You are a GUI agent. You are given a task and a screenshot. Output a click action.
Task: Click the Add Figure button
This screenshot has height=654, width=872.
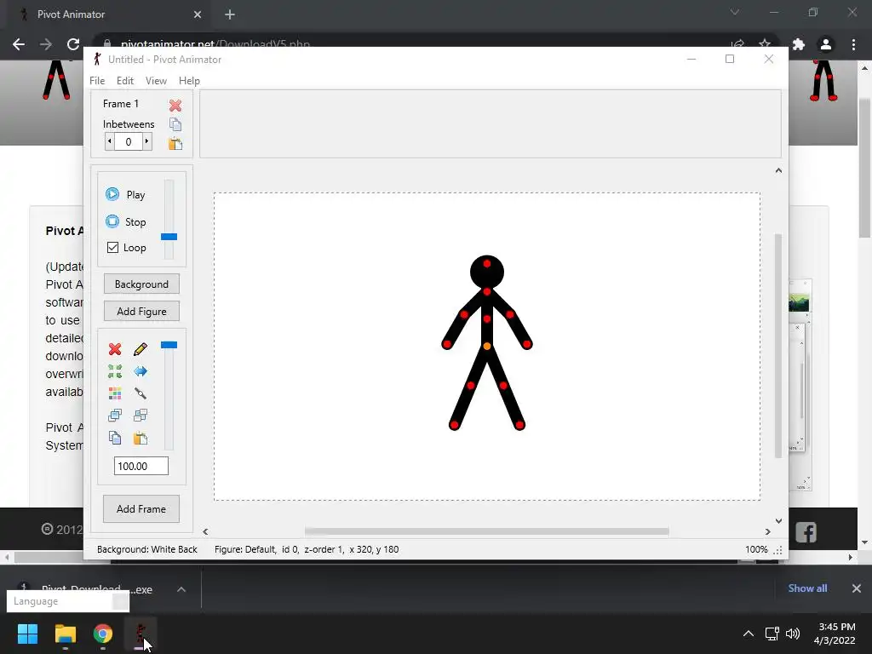pos(141,312)
